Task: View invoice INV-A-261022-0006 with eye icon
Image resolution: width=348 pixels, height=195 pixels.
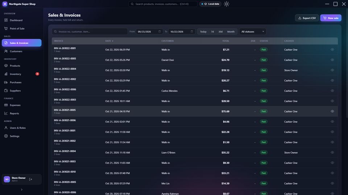Action: point(332,91)
